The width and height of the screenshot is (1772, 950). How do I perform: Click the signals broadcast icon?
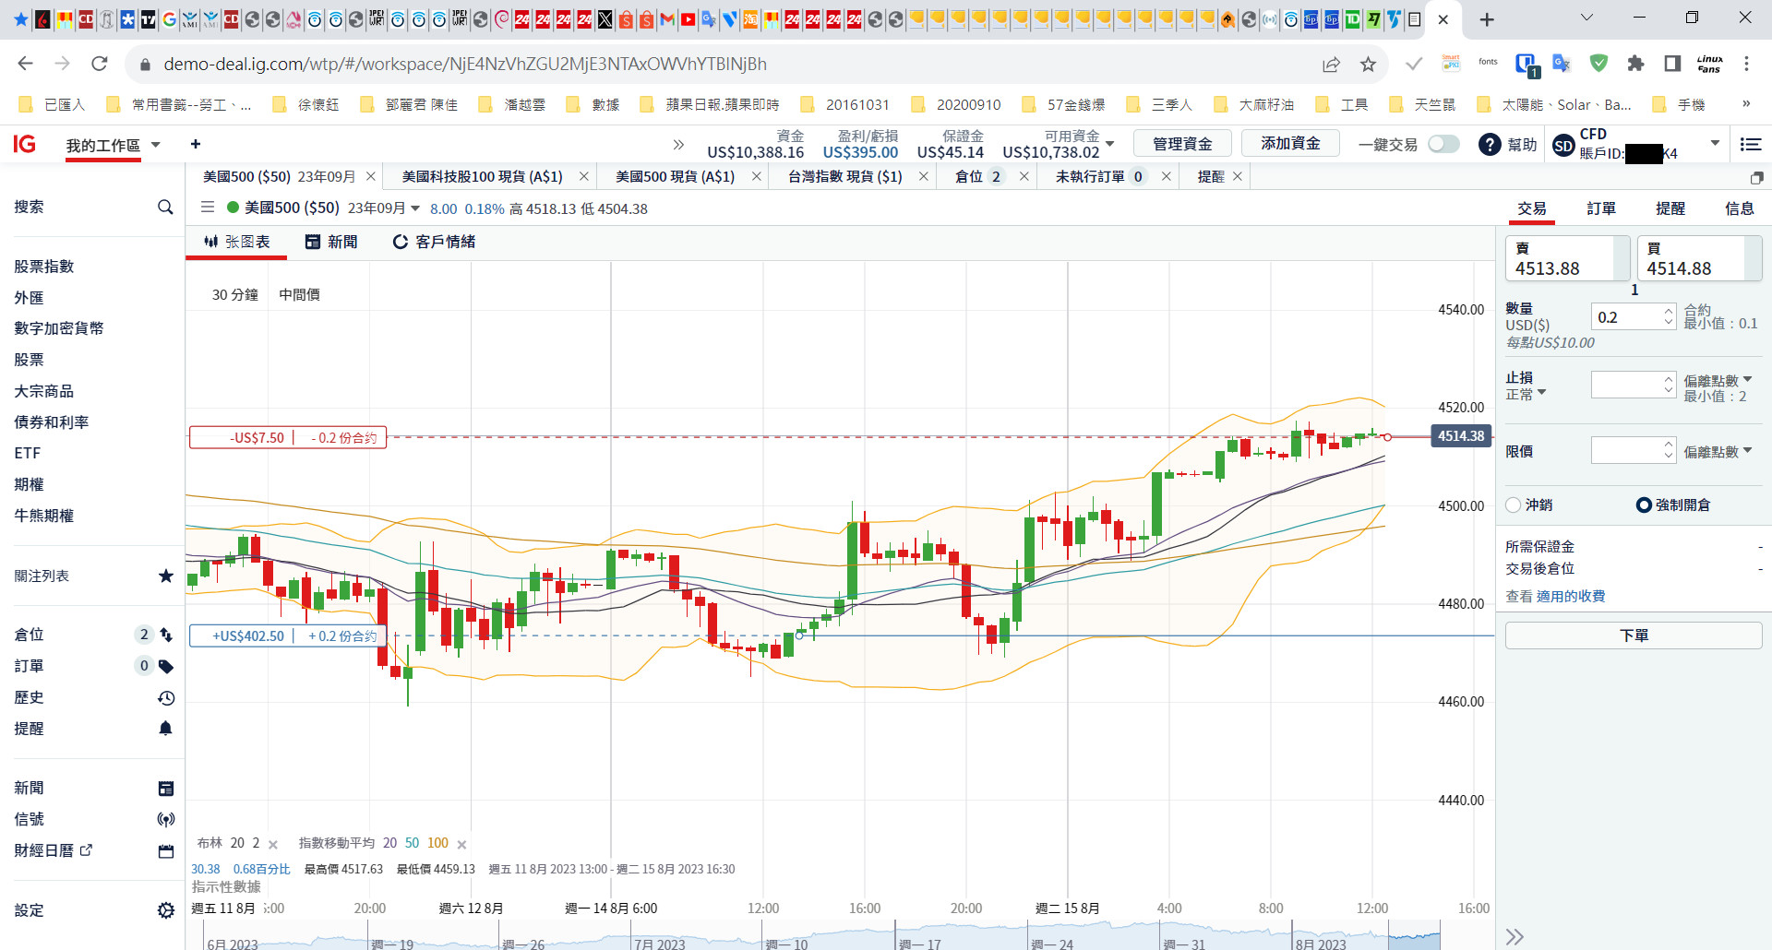(x=166, y=819)
